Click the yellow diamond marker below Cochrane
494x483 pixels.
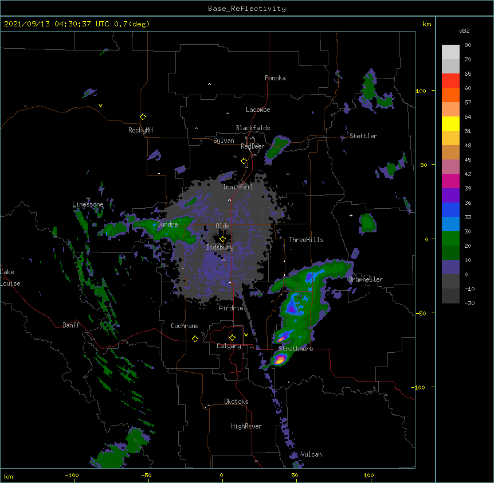coord(195,338)
